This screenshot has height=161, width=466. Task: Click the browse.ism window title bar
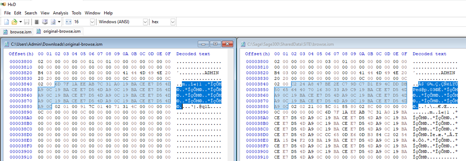(341, 44)
